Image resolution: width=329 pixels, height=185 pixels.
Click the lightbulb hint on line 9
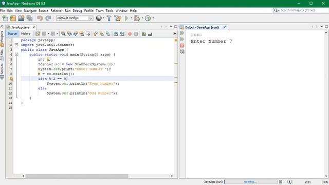coord(11,79)
